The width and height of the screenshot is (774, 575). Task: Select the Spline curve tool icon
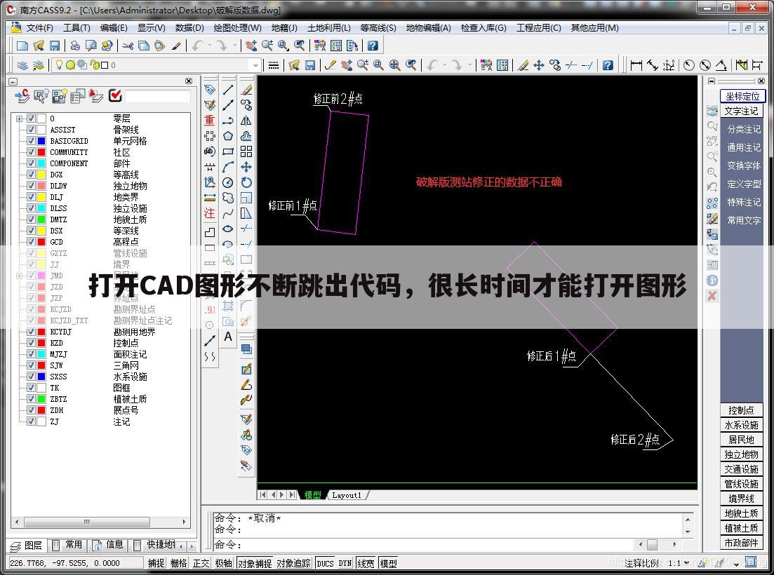pyautogui.click(x=227, y=214)
